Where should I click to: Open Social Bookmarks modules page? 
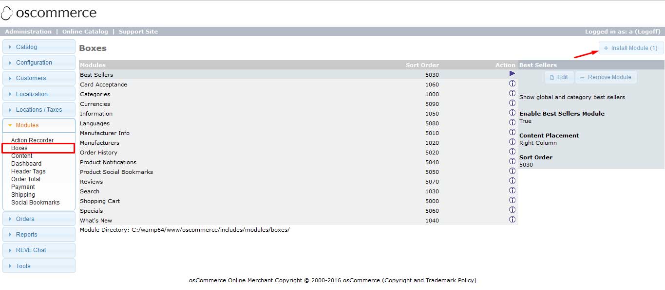point(35,203)
